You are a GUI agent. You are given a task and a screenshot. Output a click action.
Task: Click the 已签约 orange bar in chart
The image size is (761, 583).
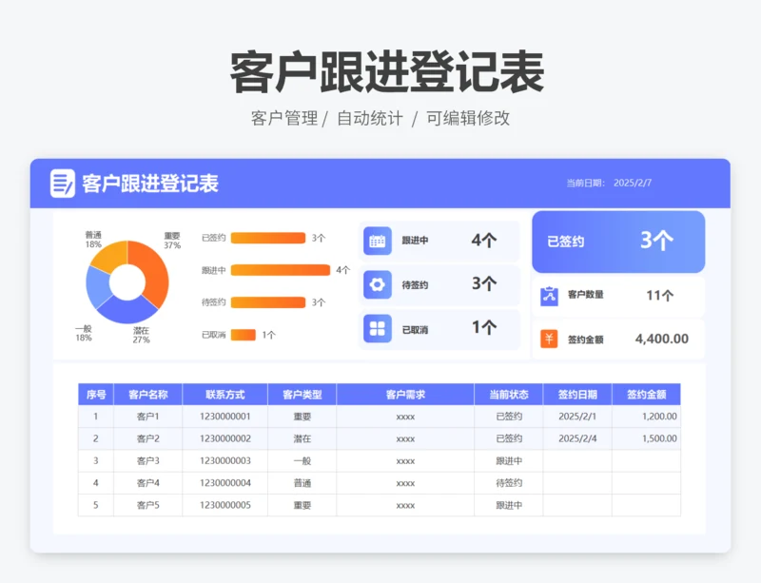pos(268,238)
